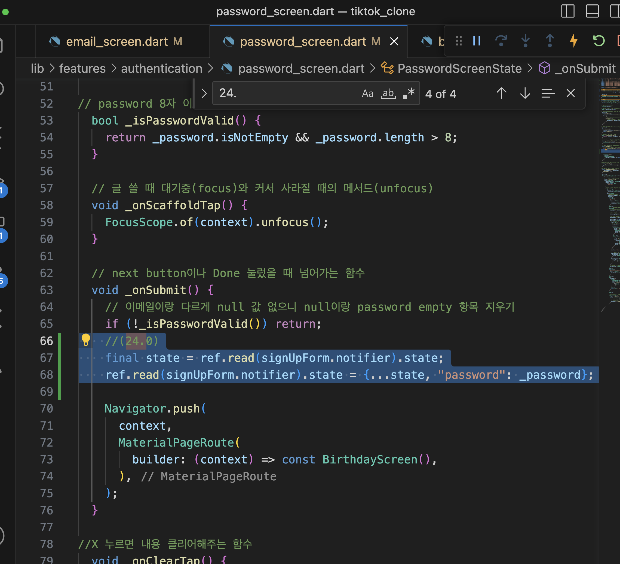Toggle primary sidebar layout icon
This screenshot has width=620, height=564.
pos(568,11)
